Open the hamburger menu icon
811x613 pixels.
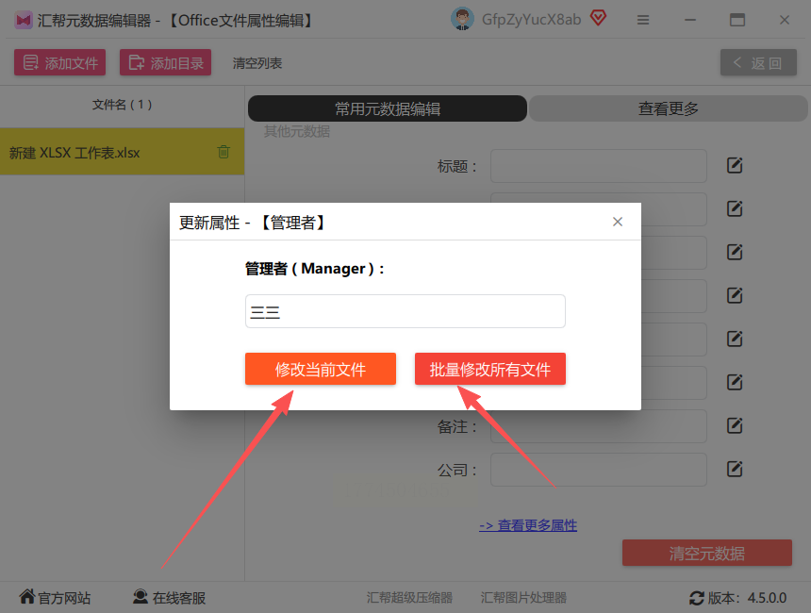643,20
